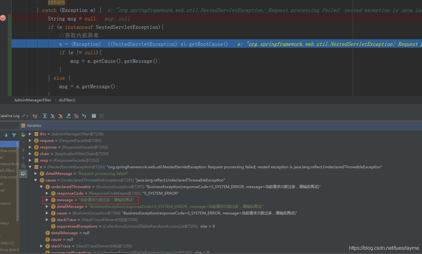Toggle the Show Watches in Variables glasses icon
Viewport: 422px width, 254px height.
pyautogui.click(x=23, y=174)
